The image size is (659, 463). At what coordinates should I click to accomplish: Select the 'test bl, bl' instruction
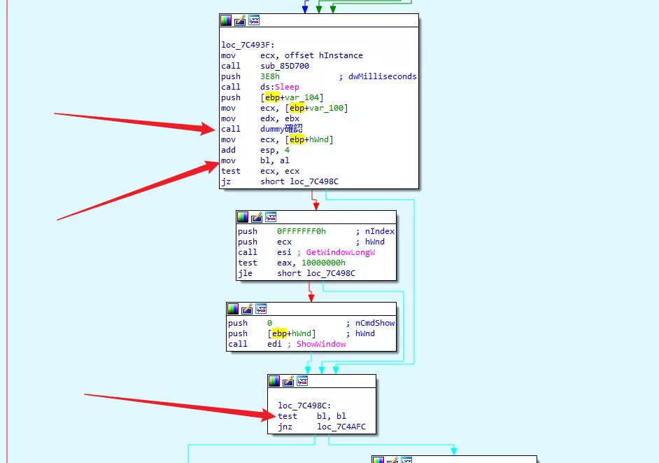(312, 416)
